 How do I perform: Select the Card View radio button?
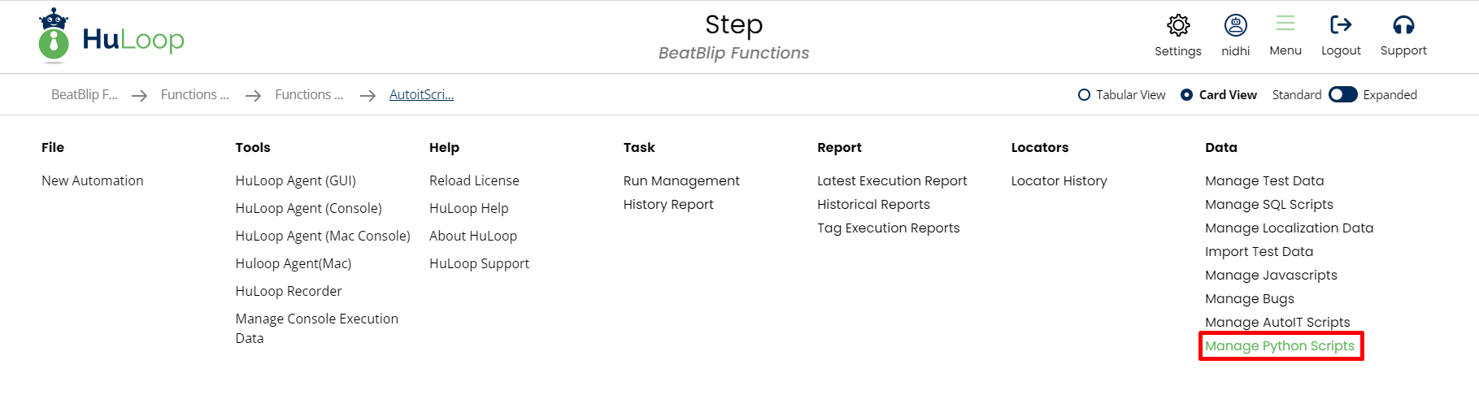1186,95
